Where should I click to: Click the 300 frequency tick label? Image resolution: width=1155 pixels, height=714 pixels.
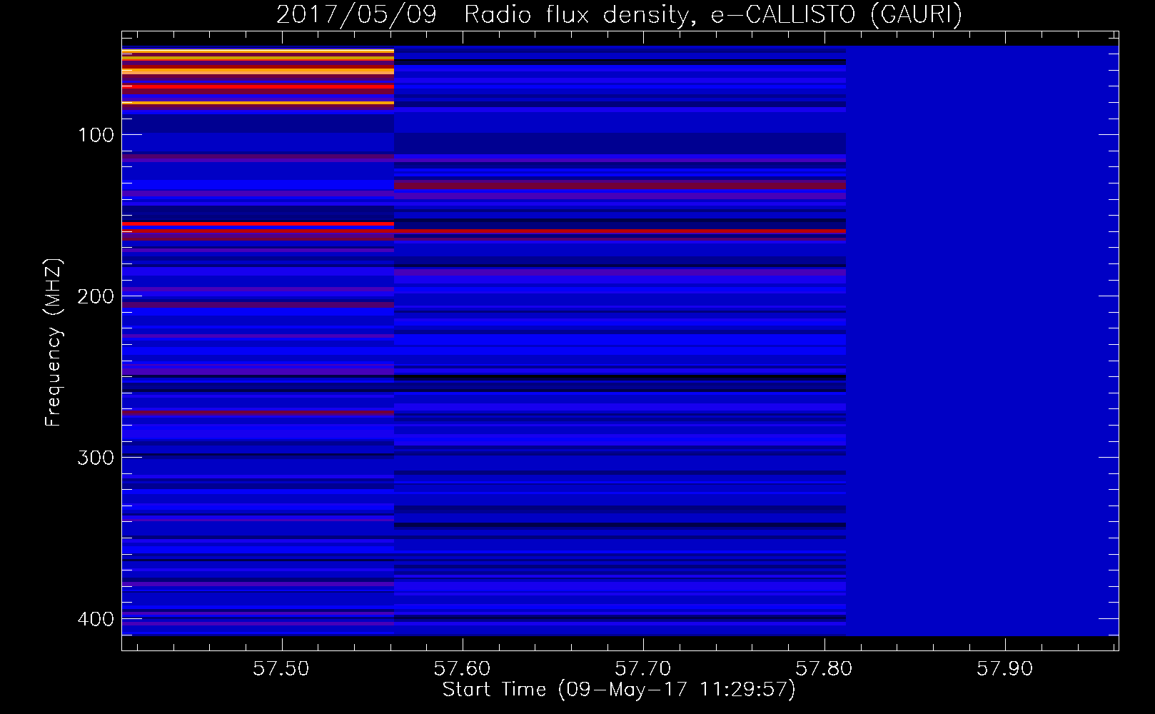96,458
